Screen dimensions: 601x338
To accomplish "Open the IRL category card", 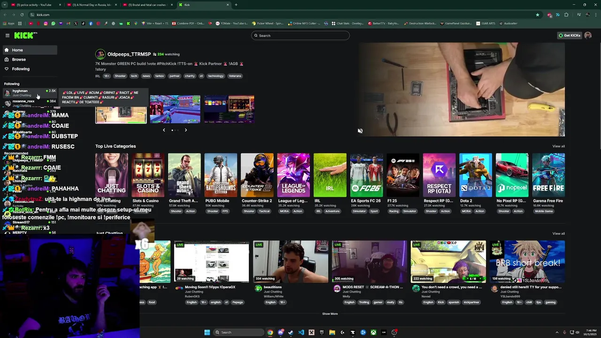I will [x=330, y=174].
